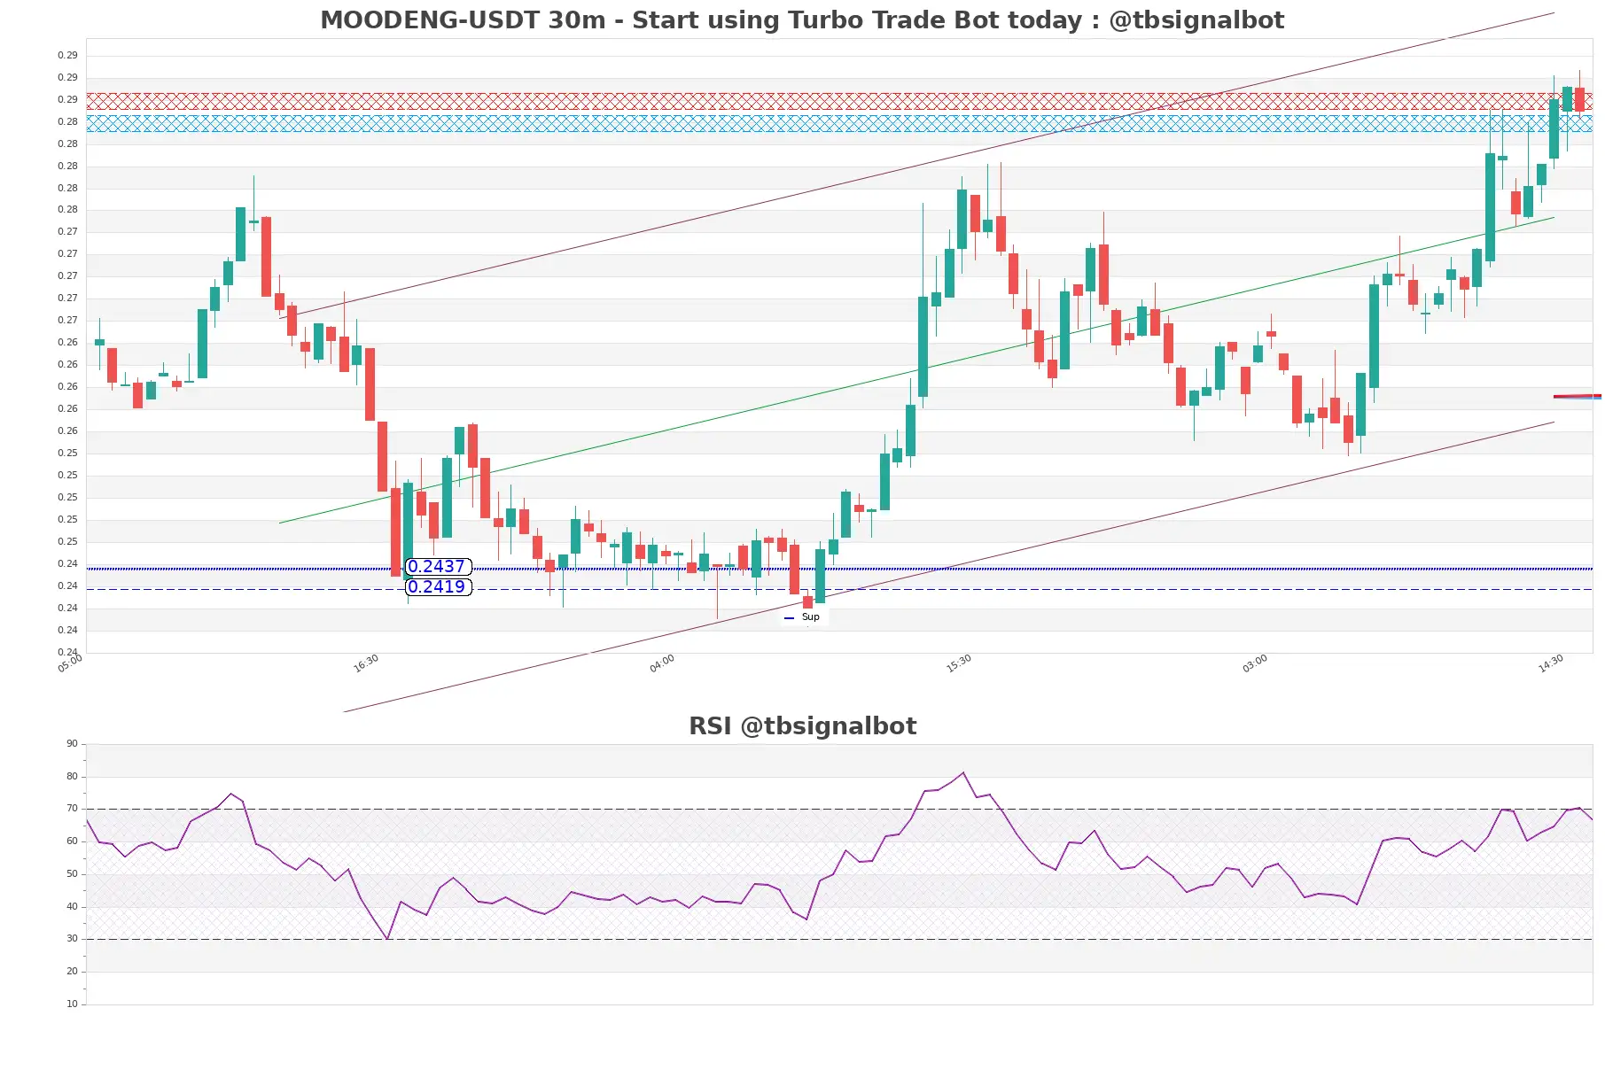Click the RSI @tbsignalbot heading
This screenshot has width=1605, height=1070.
pos(802,726)
